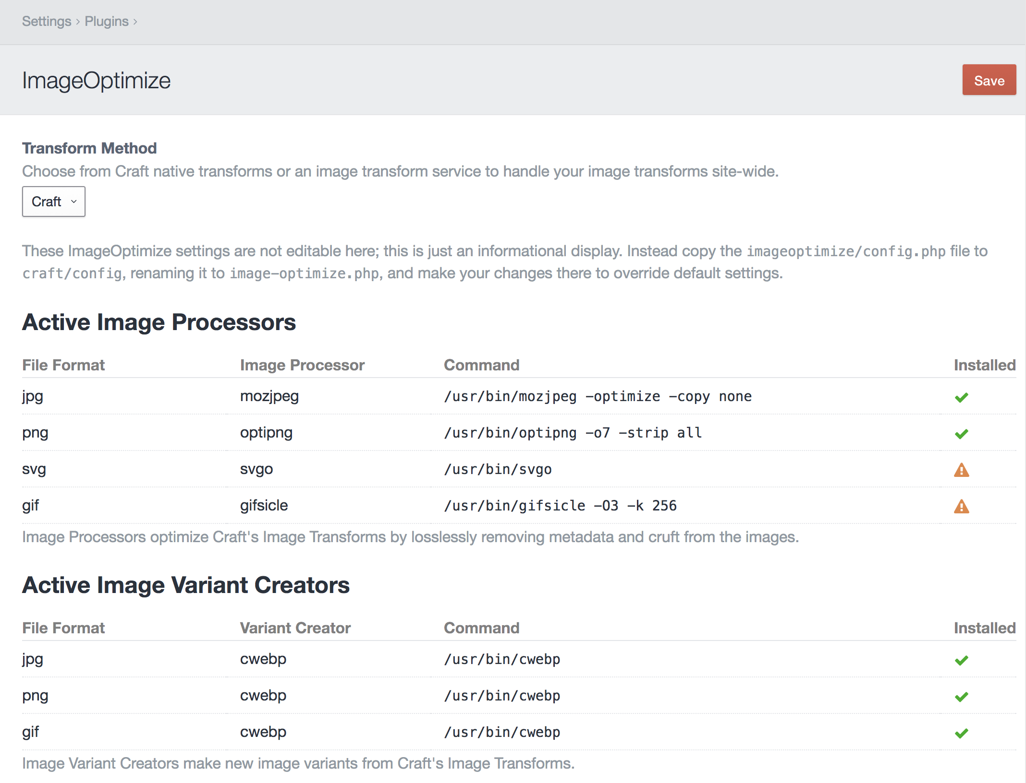This screenshot has width=1026, height=783.
Task: Click the dropdown chevron next to Craft
Action: tap(73, 202)
